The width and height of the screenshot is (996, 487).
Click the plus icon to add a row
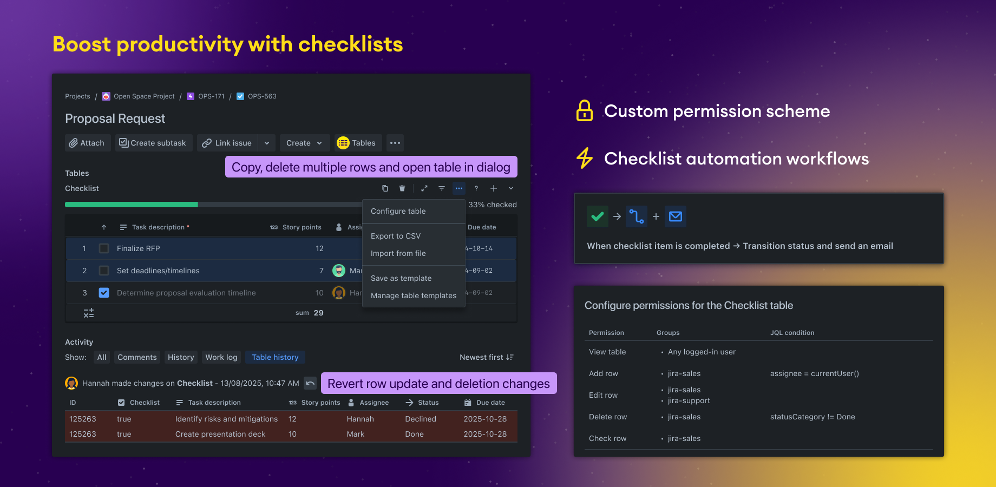click(x=494, y=188)
